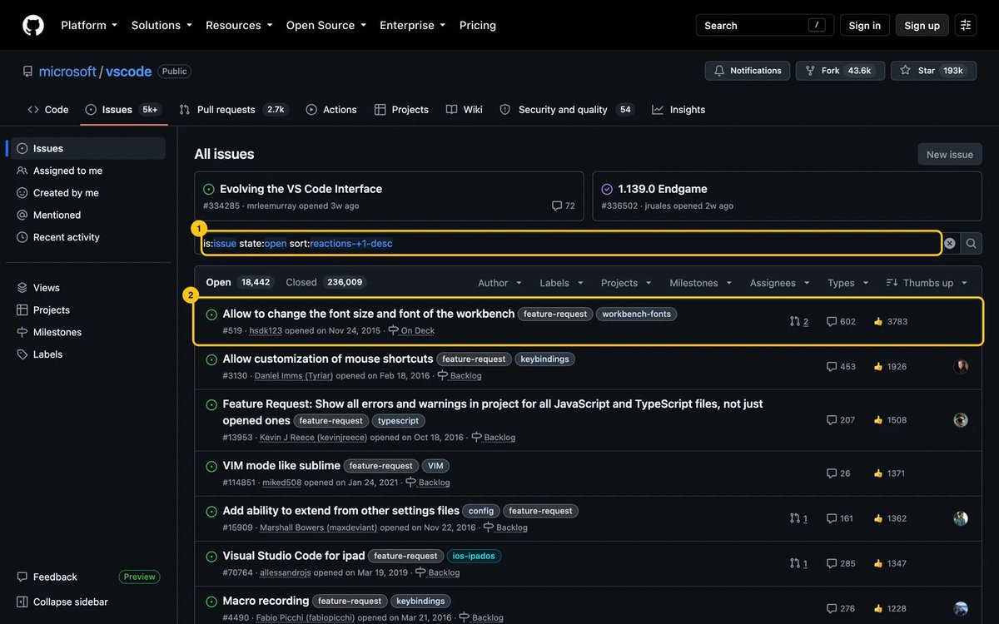Click the top Search box
The height and width of the screenshot is (624, 999).
(764, 25)
